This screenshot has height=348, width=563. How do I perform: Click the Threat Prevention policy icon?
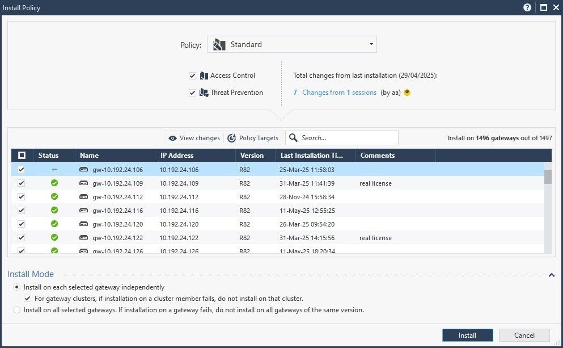tap(204, 93)
